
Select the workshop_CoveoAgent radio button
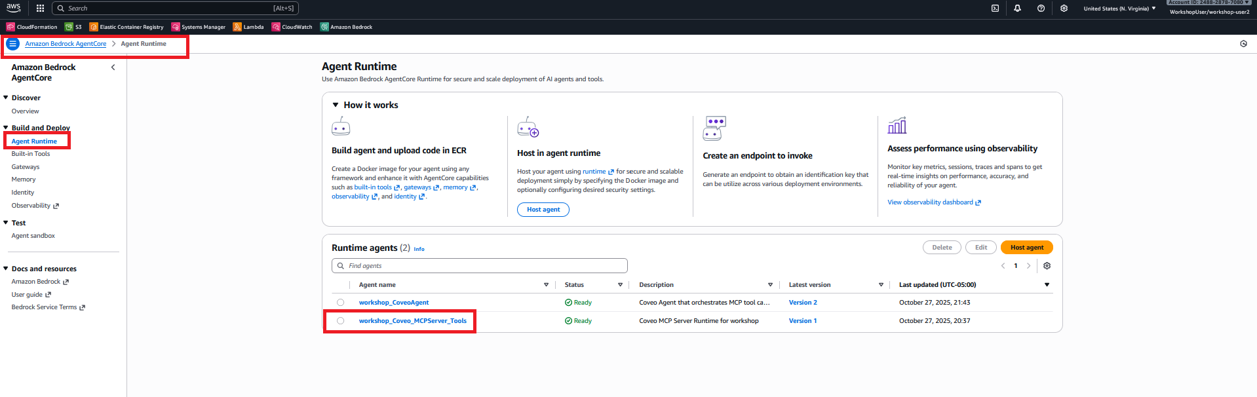point(340,303)
